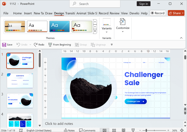
Task: Fit slide to current window
Action: (182, 130)
